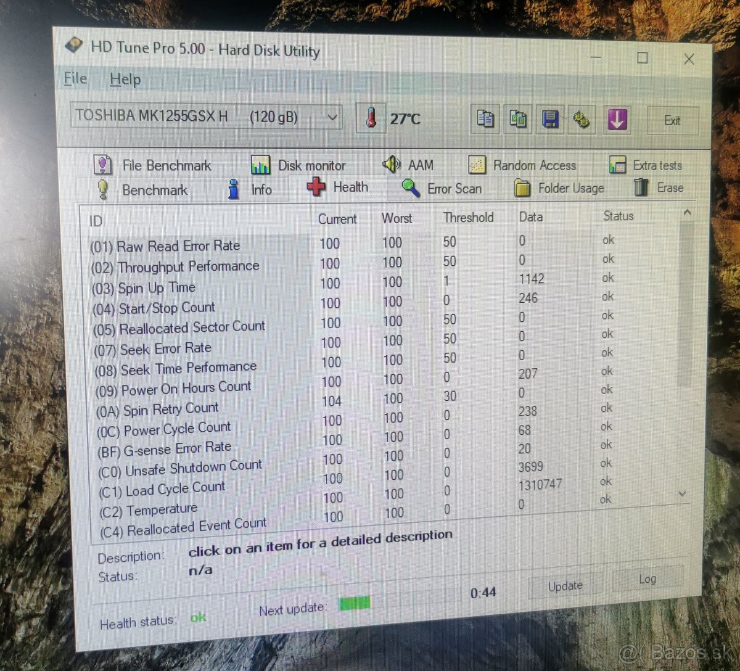Image resolution: width=740 pixels, height=671 pixels.
Task: Select the Folder Usage tab
Action: pyautogui.click(x=559, y=188)
